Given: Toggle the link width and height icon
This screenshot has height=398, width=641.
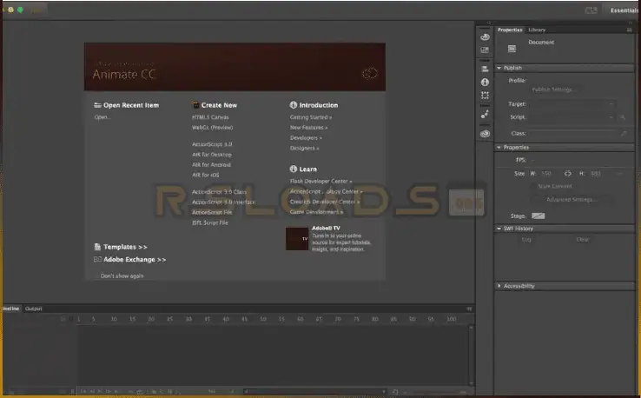Looking at the screenshot, I should click(568, 173).
